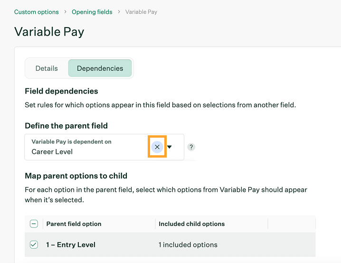Click the Field dependencies section heading
341x263 pixels.
pos(61,91)
